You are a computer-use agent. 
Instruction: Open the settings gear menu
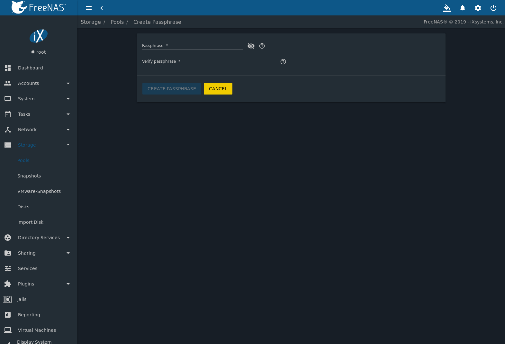tap(478, 8)
